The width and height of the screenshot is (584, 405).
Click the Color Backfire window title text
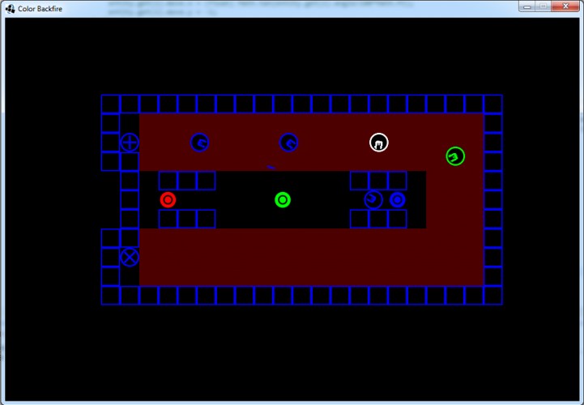point(40,9)
